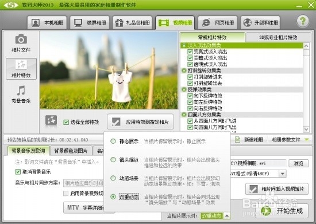Uncheck 变亮式淡入淡出 effect
The height and width of the screenshot is (224, 316).
[x=190, y=52]
